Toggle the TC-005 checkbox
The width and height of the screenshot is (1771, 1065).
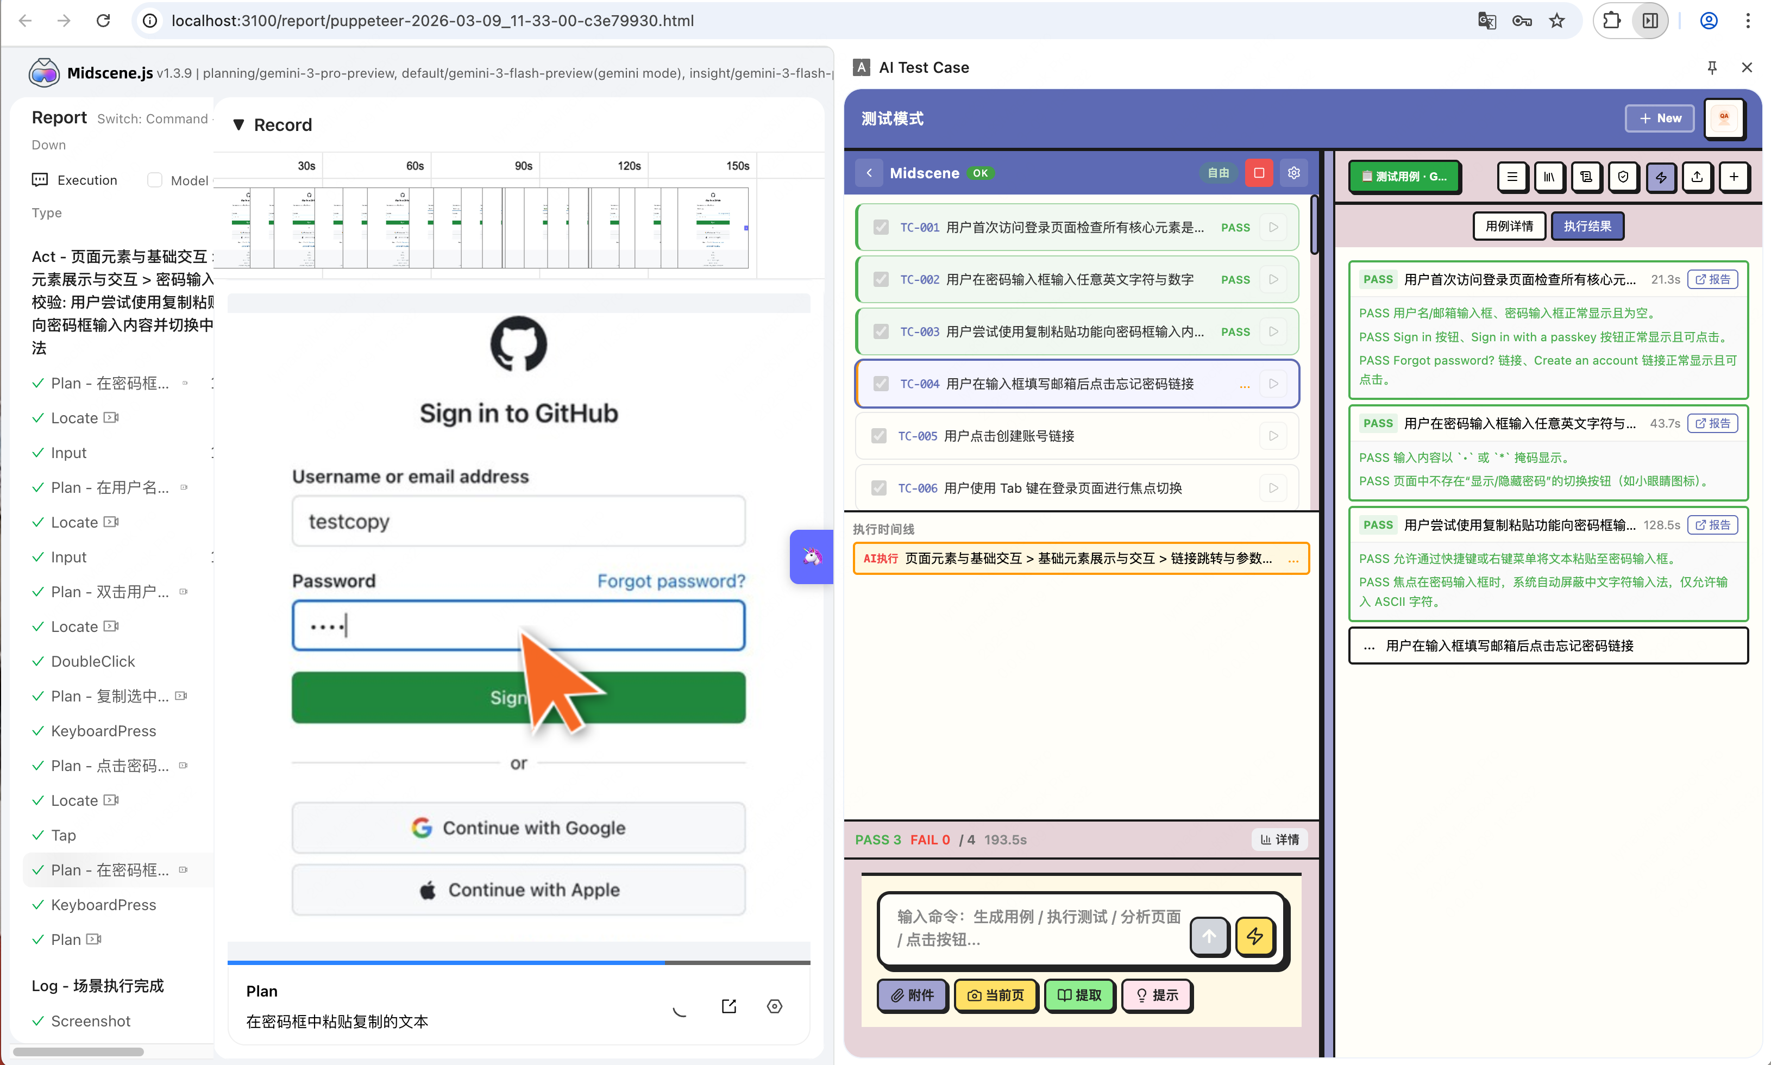tap(878, 436)
